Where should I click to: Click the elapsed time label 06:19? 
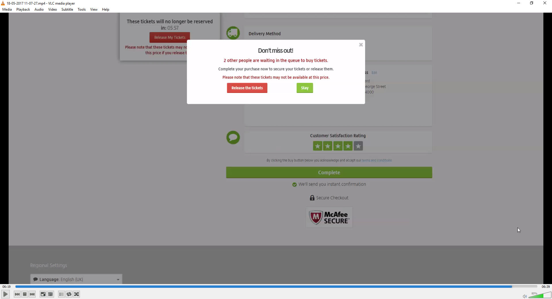pyautogui.click(x=6, y=287)
